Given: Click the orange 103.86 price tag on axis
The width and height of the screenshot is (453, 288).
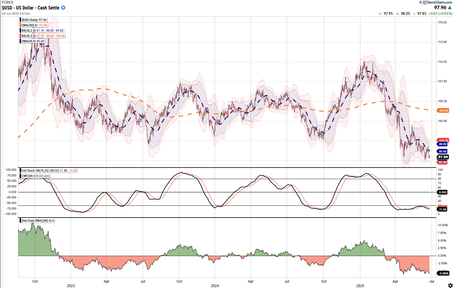Looking at the screenshot, I should pos(443,110).
